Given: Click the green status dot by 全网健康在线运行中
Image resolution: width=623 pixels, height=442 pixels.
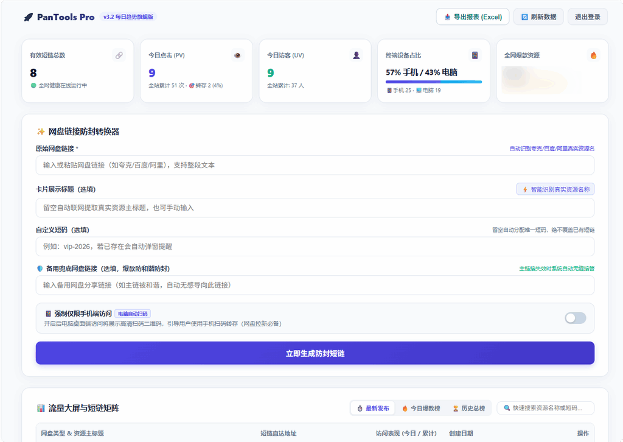Looking at the screenshot, I should [33, 85].
